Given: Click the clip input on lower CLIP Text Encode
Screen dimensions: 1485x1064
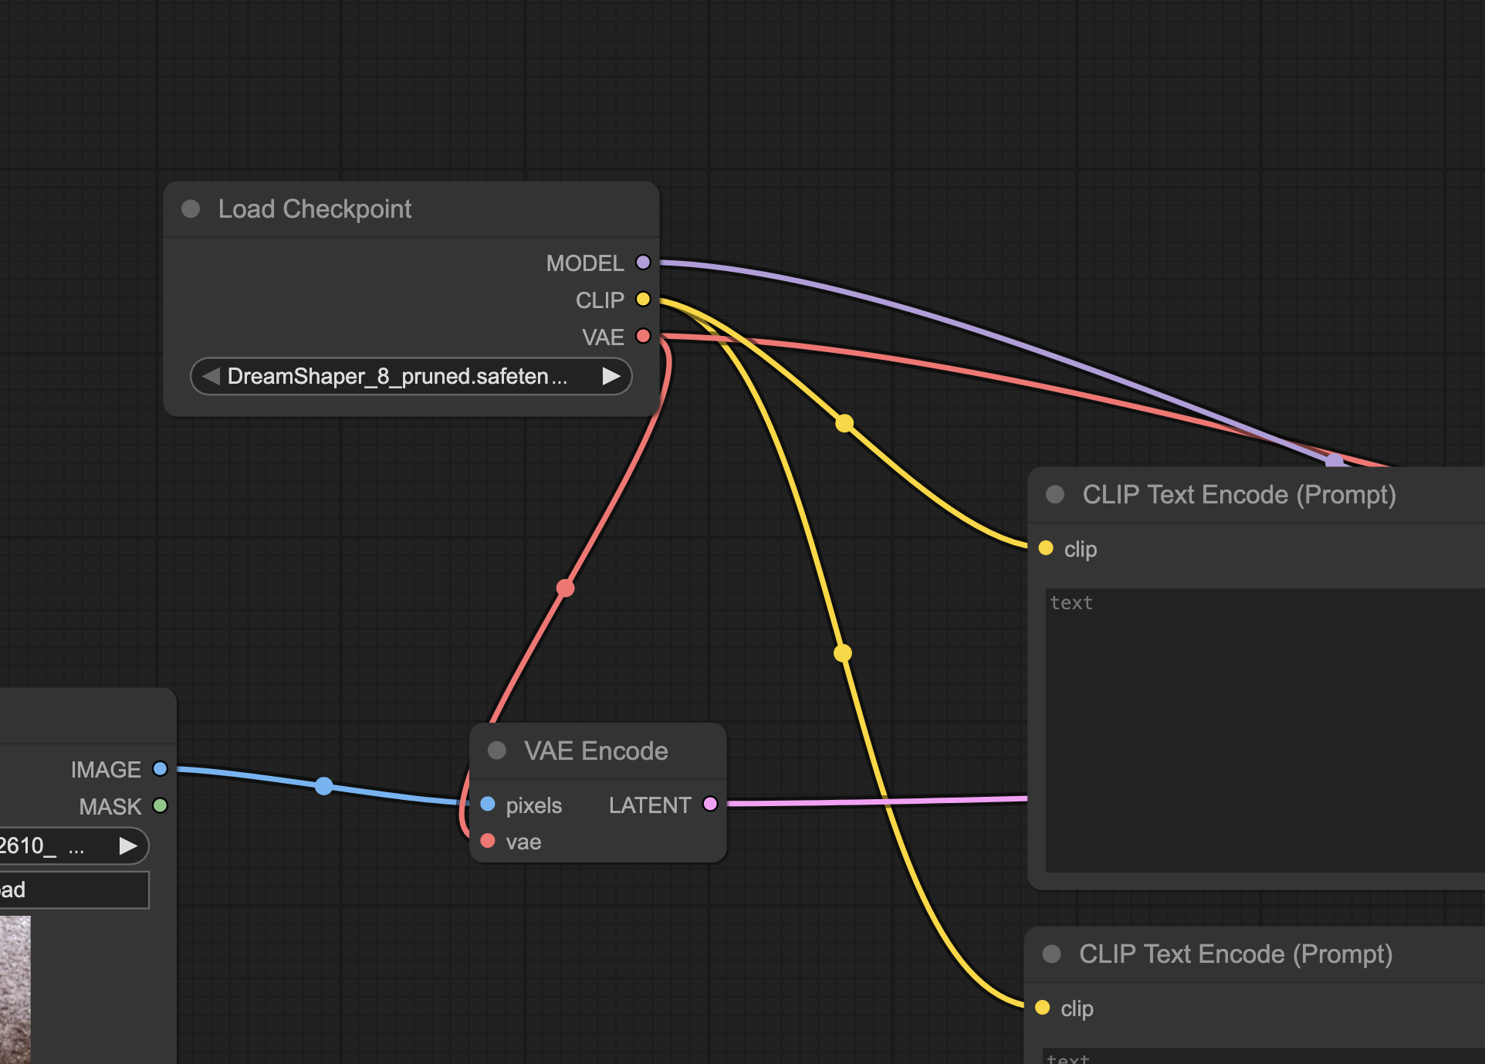Looking at the screenshot, I should (1043, 1008).
